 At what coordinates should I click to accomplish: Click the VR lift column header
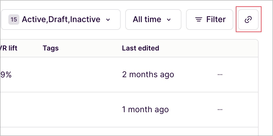pyautogui.click(x=9, y=48)
